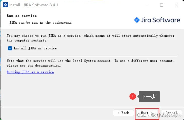
Task: Toggle Install JIRA as Service checkbox
Action: point(10,48)
